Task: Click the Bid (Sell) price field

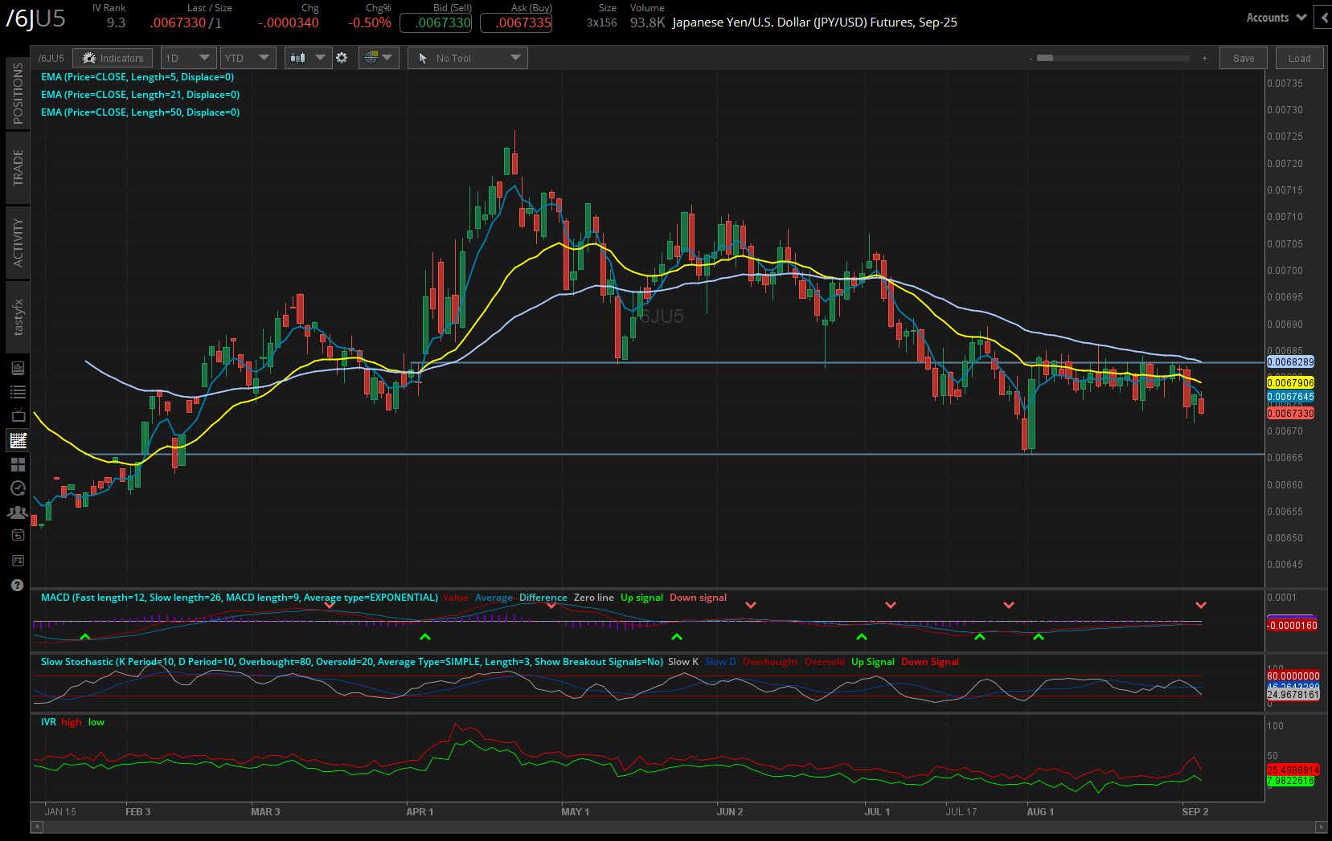Action: click(x=436, y=23)
